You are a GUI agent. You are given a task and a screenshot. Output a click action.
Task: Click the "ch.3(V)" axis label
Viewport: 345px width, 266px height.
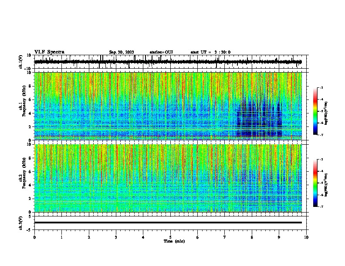(21, 223)
